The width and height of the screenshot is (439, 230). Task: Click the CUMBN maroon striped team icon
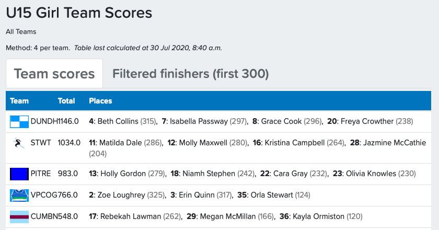tap(19, 216)
